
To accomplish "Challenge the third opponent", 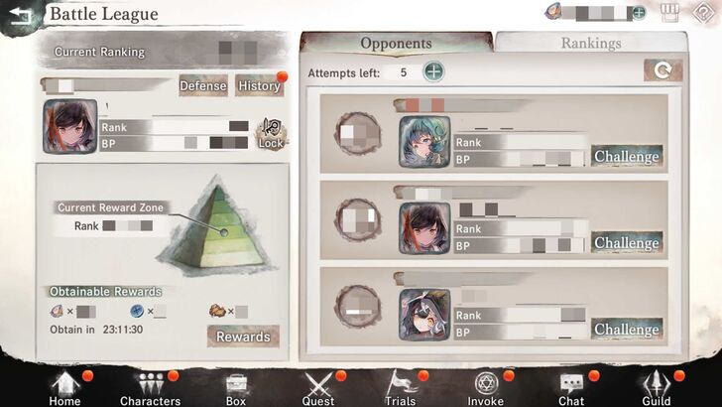I will coord(627,329).
